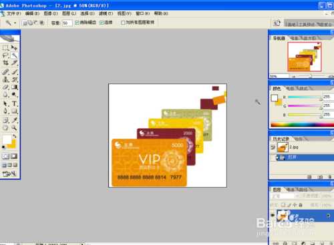Open the 滤镜 (Filter) menu
Viewport: 334px width, 245px height.
pyautogui.click(x=106, y=13)
